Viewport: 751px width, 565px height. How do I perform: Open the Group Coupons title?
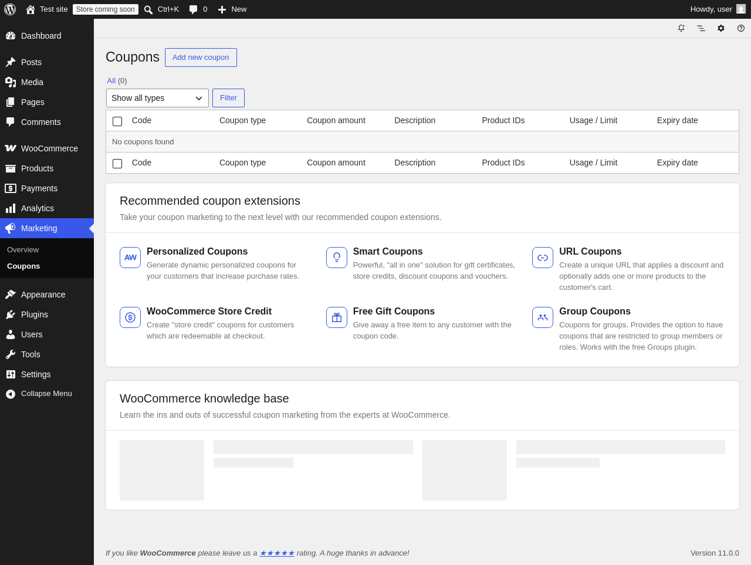[x=595, y=312]
